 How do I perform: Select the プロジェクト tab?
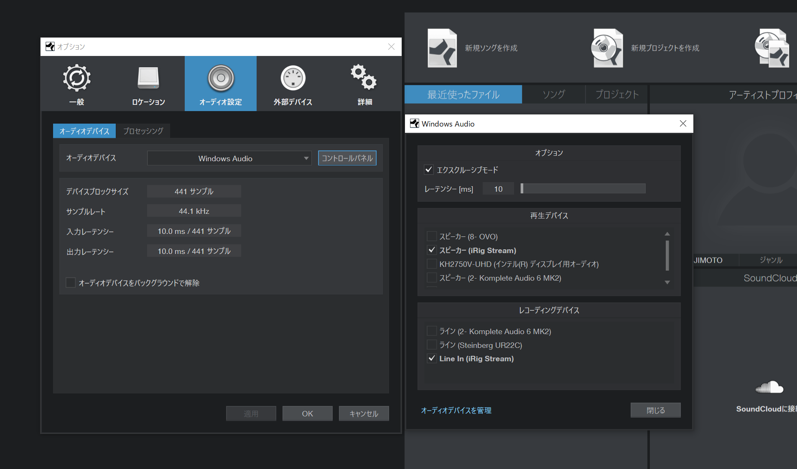[x=617, y=94]
